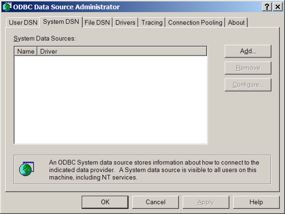The height and width of the screenshot is (214, 285).
Task: Show the About tab
Action: (x=236, y=22)
